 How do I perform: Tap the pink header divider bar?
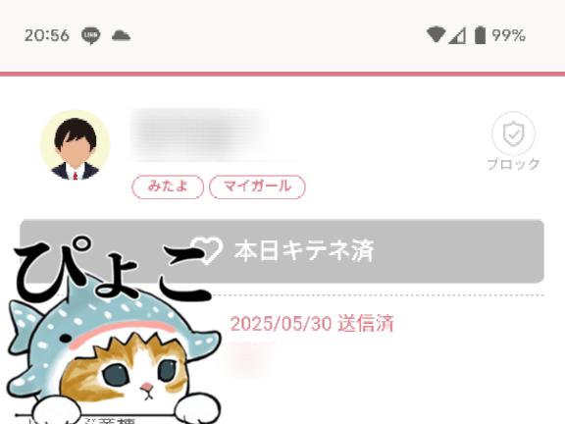tap(282, 74)
